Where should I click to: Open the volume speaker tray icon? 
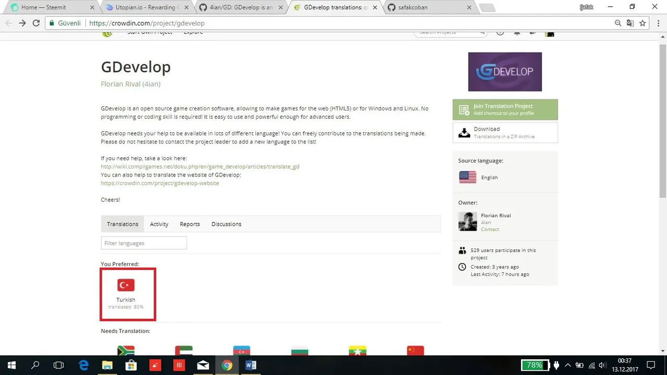click(x=603, y=365)
